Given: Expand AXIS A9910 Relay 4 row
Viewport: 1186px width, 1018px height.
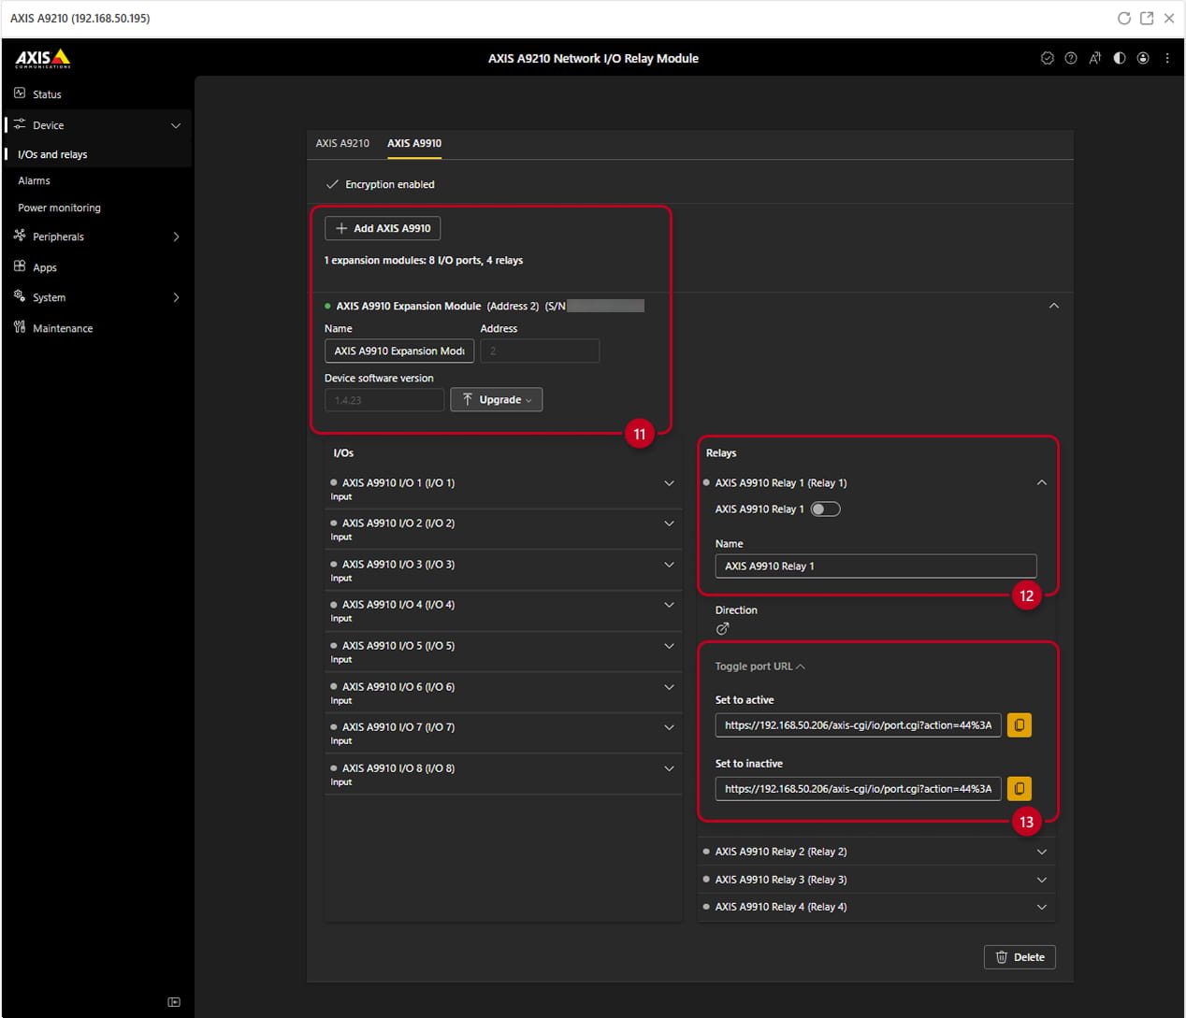Looking at the screenshot, I should tap(1042, 907).
